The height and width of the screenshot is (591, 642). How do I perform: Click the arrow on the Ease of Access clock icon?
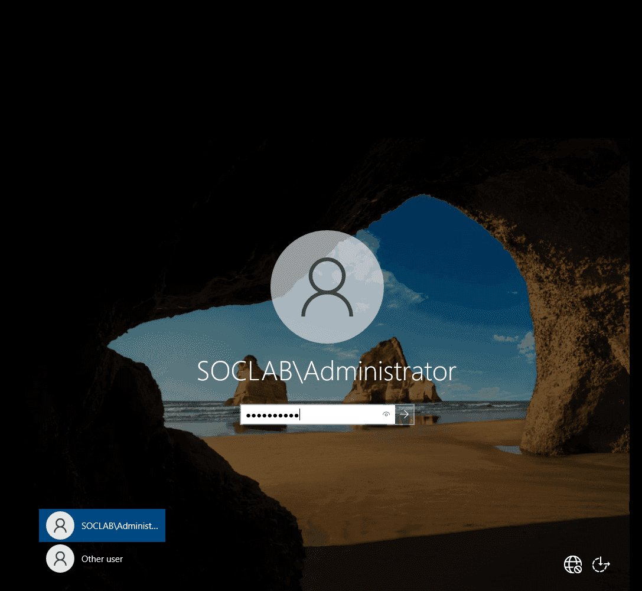pyautogui.click(x=607, y=564)
